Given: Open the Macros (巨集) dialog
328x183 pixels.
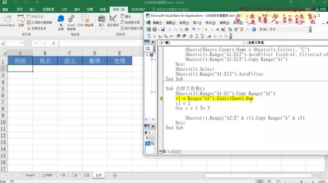Looking at the screenshot, I should click(x=21, y=21).
